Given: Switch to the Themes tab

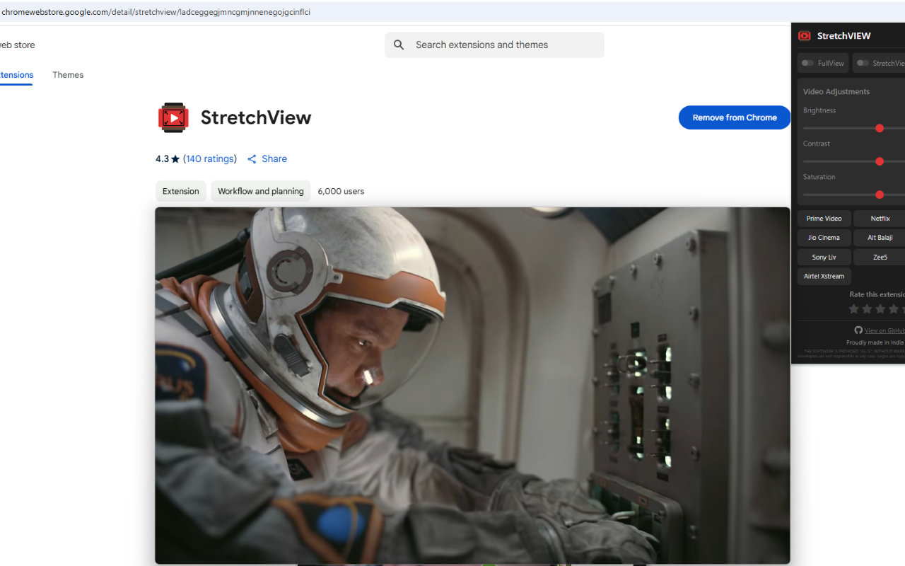Looking at the screenshot, I should (67, 74).
